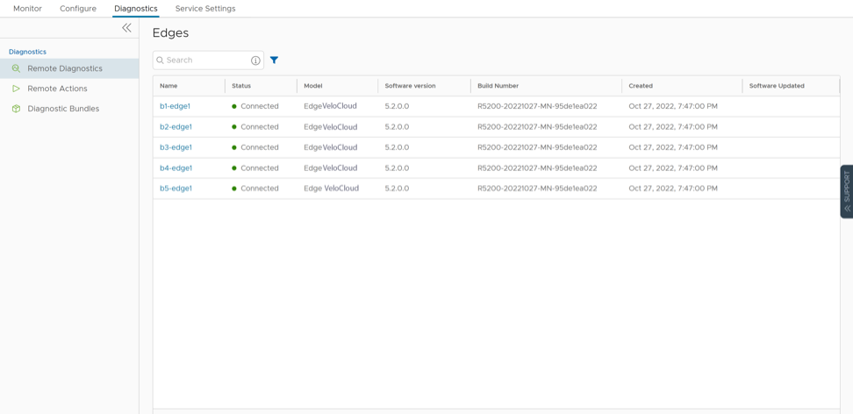Switch to the Monitor tab
Image resolution: width=853 pixels, height=414 pixels.
point(27,9)
